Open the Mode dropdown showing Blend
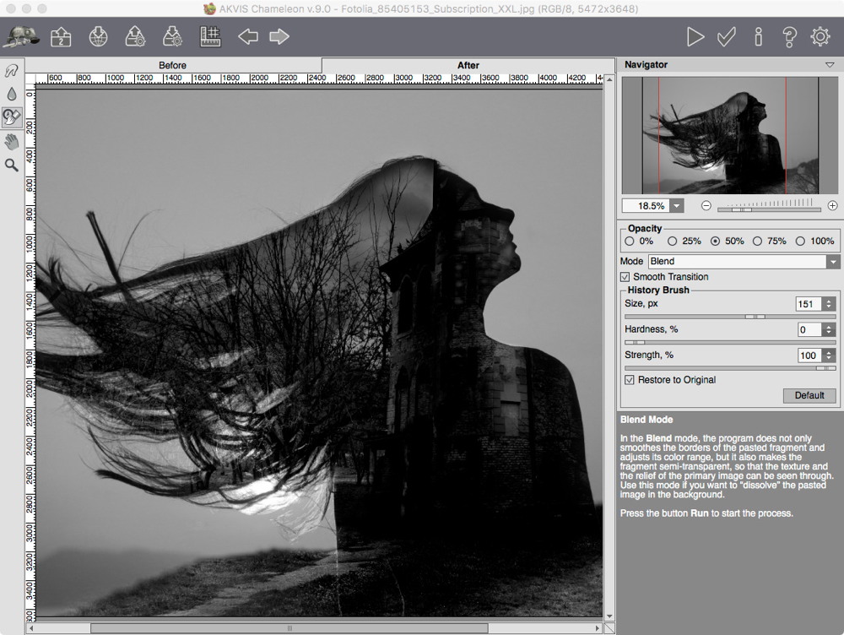844x635 pixels. click(x=743, y=262)
